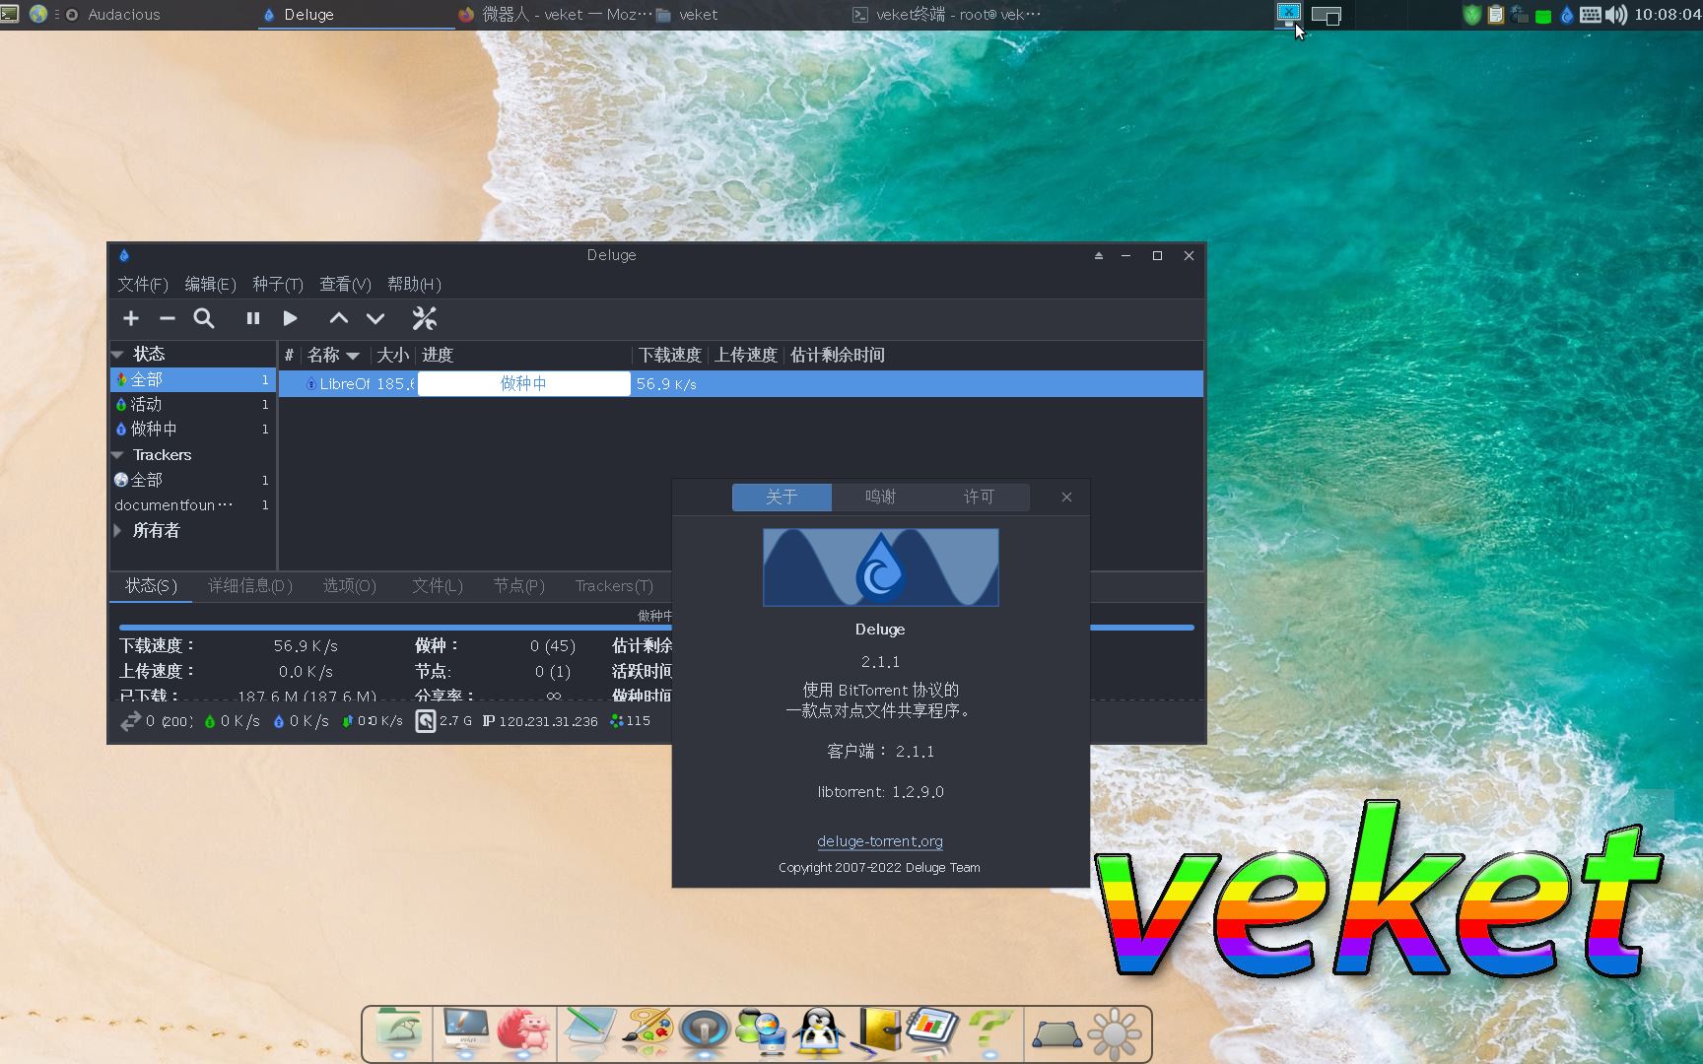Click the Add torrent plus icon
Image resolution: width=1703 pixels, height=1064 pixels.
(x=131, y=318)
